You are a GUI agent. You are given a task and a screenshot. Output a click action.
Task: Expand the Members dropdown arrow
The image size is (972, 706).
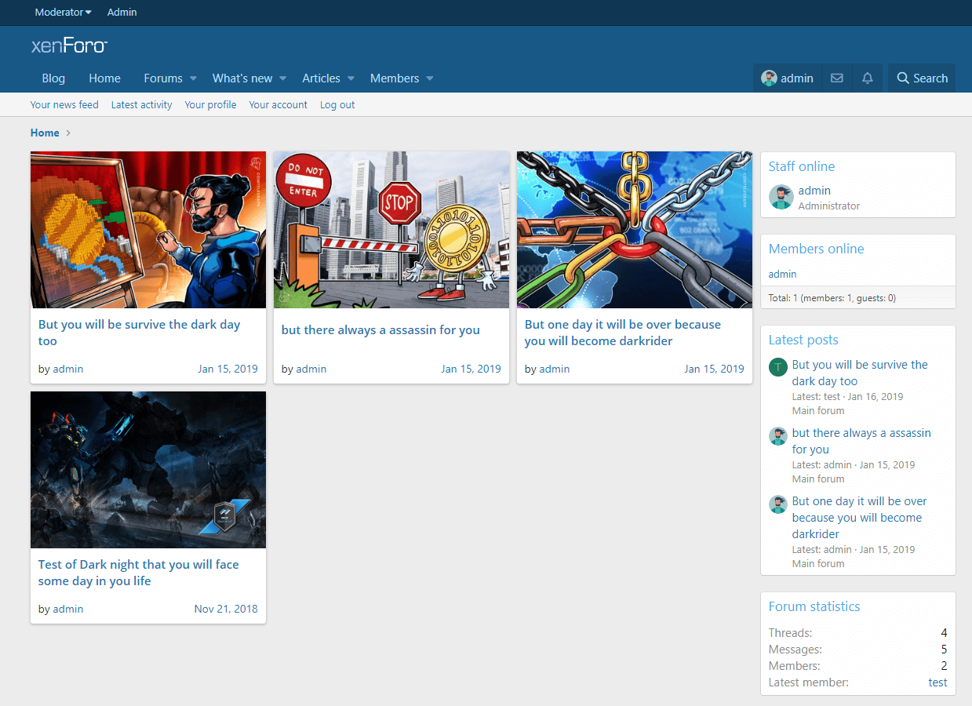430,78
